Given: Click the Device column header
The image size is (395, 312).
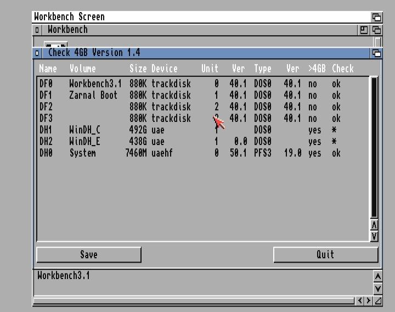Looking at the screenshot, I should click(x=165, y=69).
